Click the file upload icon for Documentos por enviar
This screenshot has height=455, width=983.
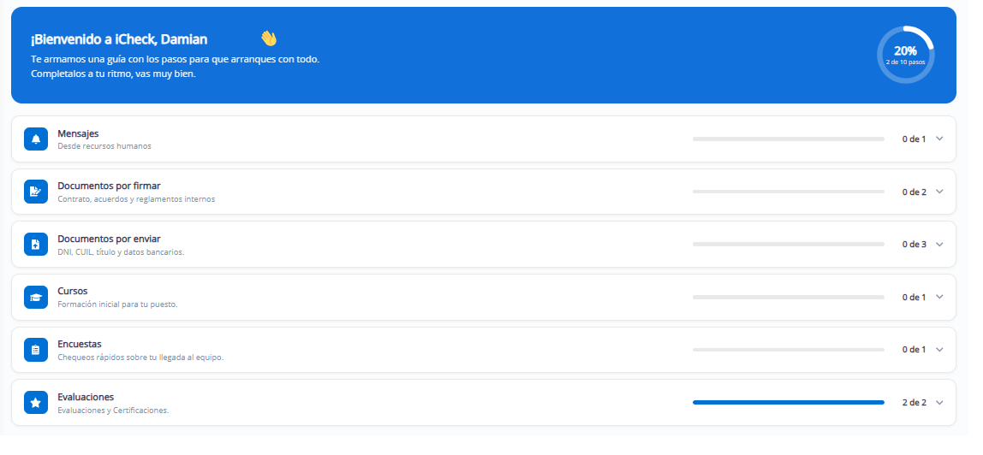(x=36, y=244)
